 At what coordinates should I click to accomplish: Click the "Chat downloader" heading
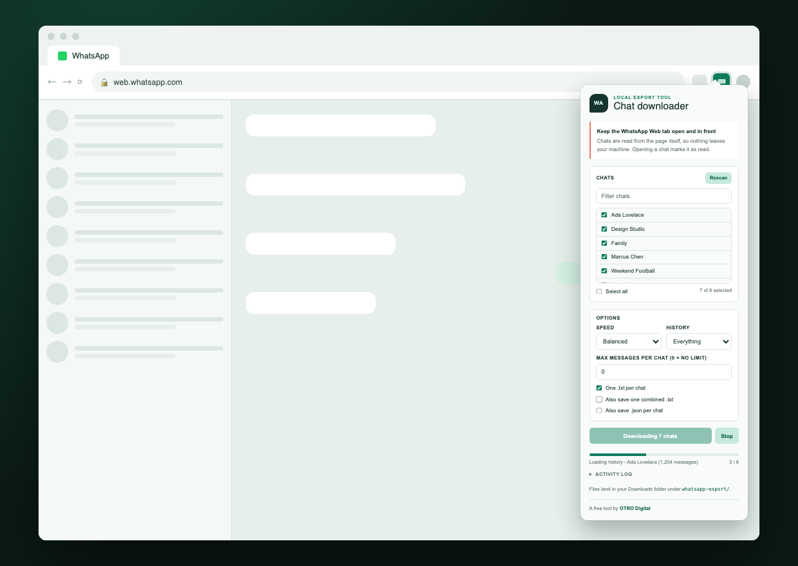[x=651, y=106]
